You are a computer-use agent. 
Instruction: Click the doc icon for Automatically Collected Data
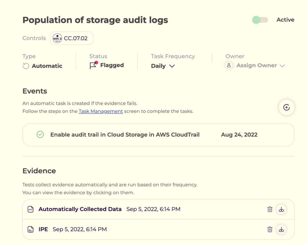31,209
